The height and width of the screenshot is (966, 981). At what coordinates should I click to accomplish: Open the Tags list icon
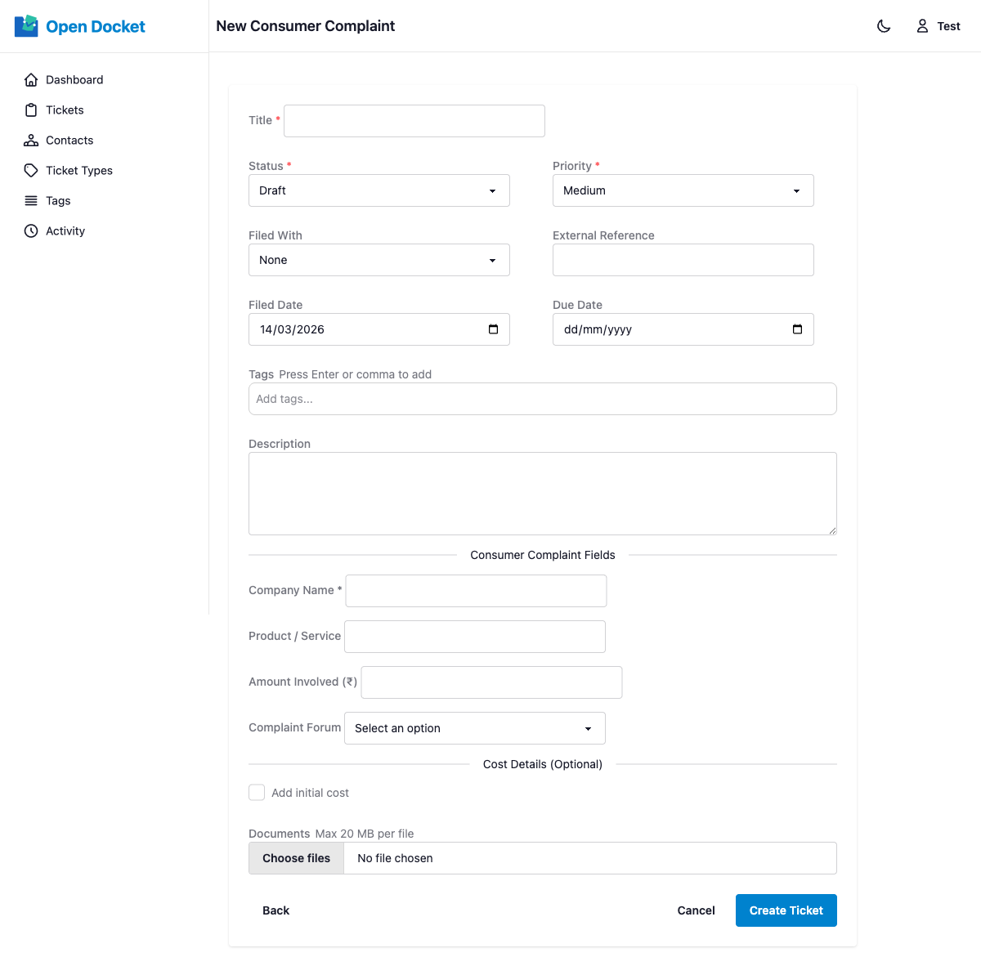tap(31, 200)
